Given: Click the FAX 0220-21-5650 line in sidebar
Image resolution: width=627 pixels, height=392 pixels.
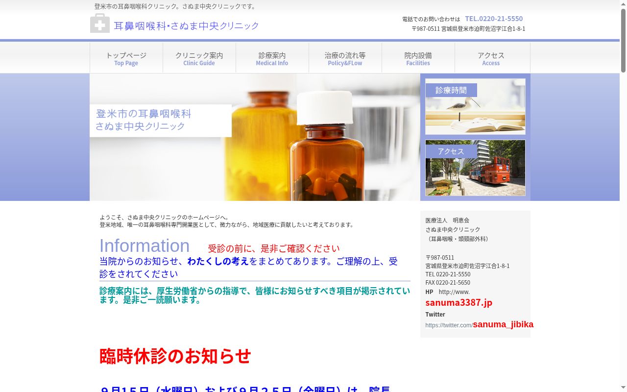Looking at the screenshot, I should [448, 283].
